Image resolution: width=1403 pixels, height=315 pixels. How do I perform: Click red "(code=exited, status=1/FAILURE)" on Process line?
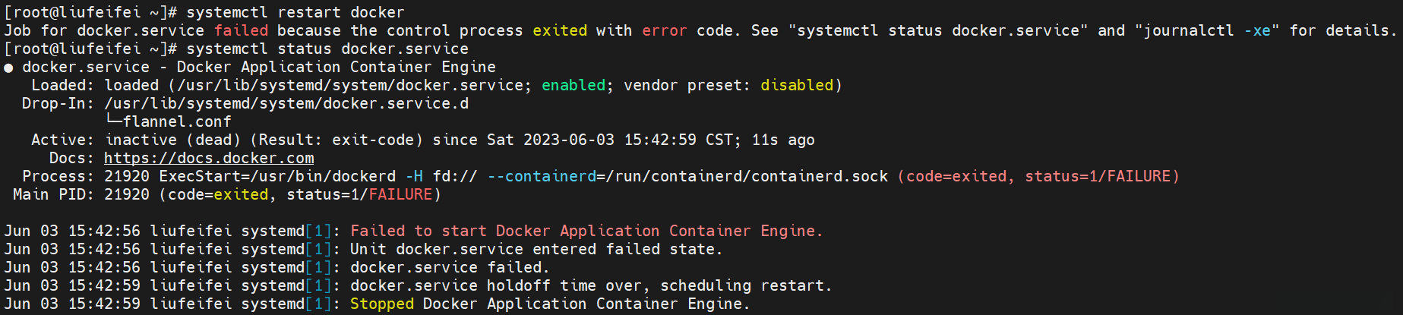coord(1038,176)
